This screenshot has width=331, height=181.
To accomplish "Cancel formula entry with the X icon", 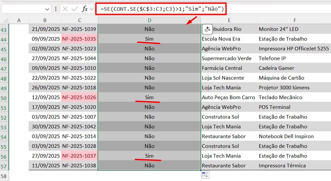I will pyautogui.click(x=65, y=9).
